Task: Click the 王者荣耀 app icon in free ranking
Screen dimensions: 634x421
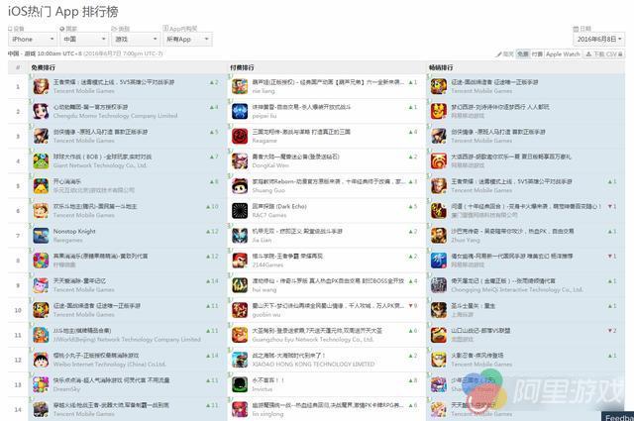Action: (41, 84)
